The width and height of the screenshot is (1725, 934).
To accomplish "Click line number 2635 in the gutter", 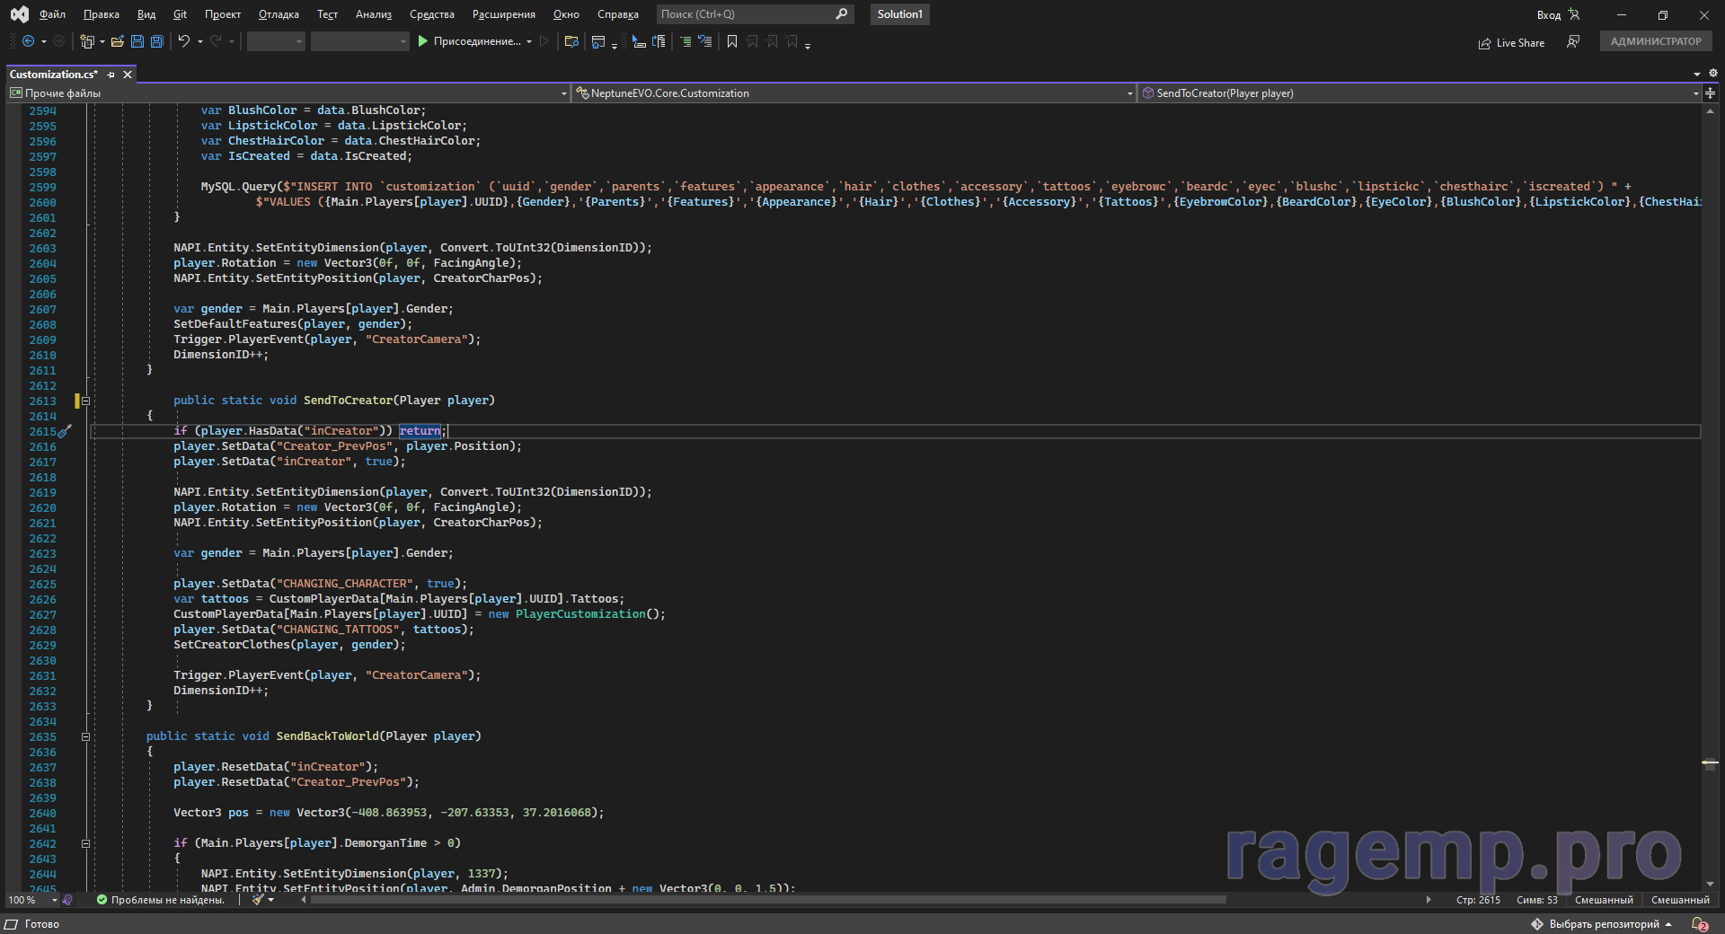I will click(x=42, y=736).
